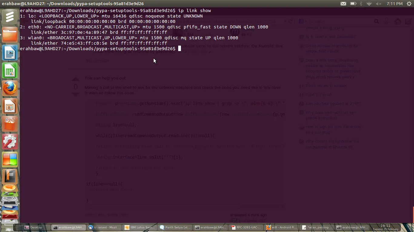The image size is (414, 232).
Task: Open the Workspace Switcher icon
Action: (x=10, y=160)
